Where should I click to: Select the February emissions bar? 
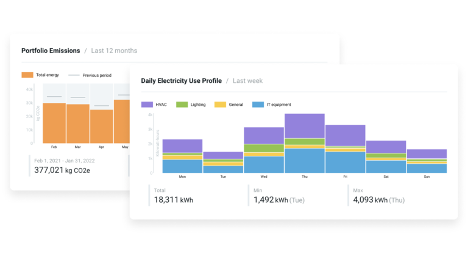click(x=54, y=123)
